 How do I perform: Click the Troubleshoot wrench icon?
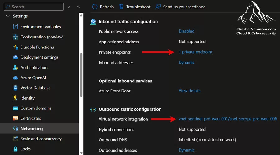121,7
